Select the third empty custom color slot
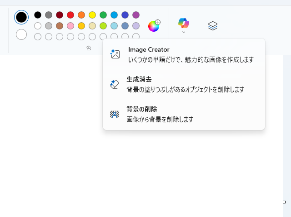 60,37
